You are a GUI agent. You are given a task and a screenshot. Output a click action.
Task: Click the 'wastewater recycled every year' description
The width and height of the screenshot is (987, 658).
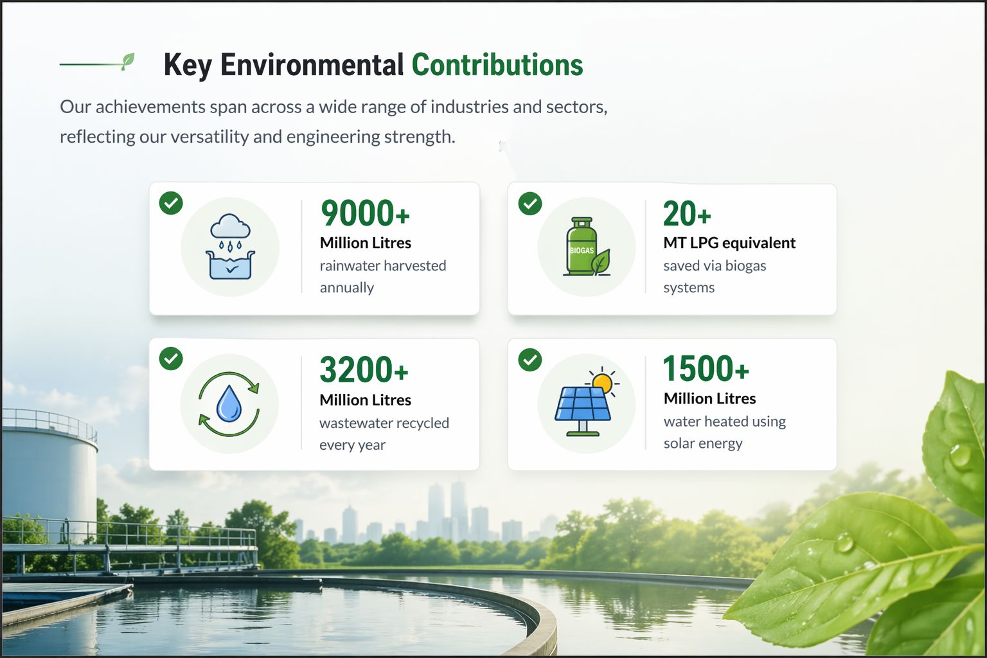(x=384, y=434)
